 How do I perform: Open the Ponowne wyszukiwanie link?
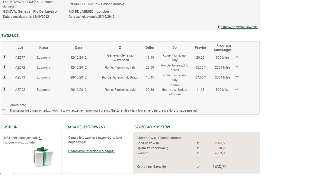tap(239, 27)
